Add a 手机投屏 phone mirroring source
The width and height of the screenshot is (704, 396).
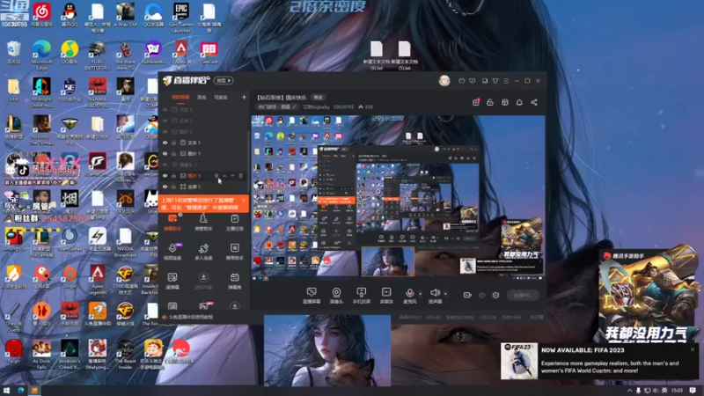coord(361,296)
